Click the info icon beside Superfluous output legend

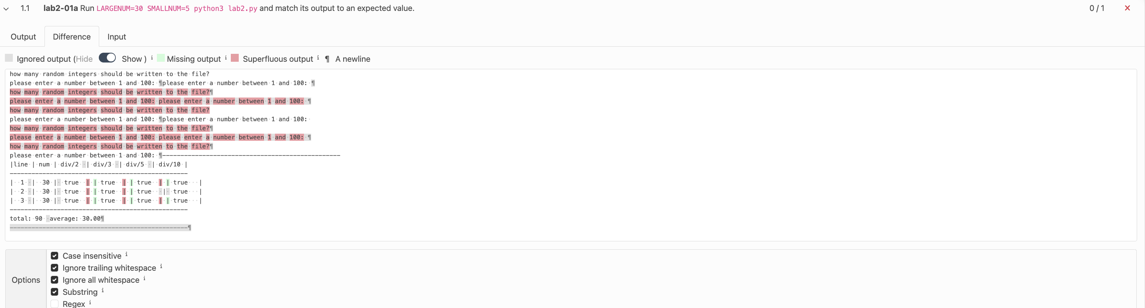tap(318, 57)
